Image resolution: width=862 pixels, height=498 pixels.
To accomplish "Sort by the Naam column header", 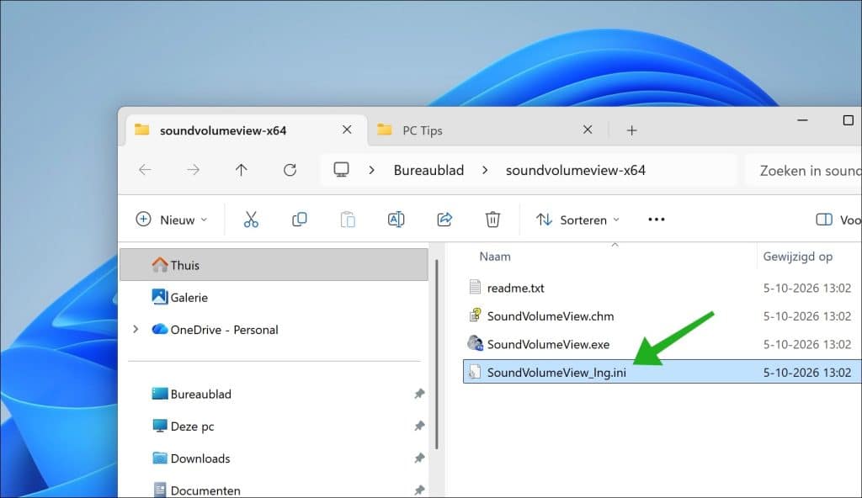I will (495, 256).
